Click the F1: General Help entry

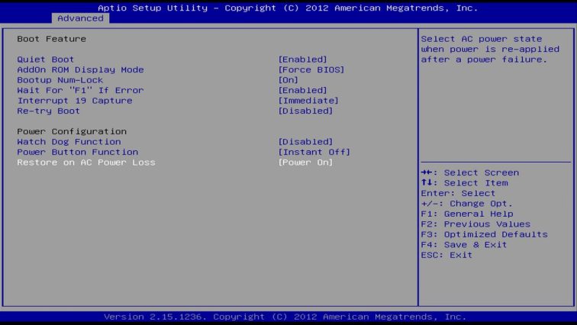click(466, 214)
